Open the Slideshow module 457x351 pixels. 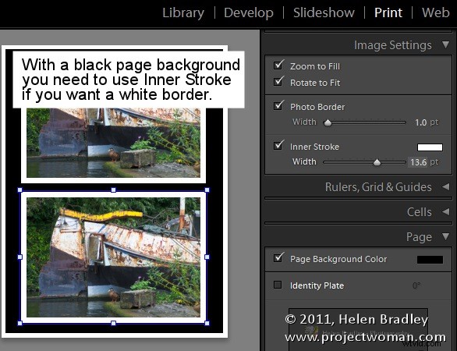[324, 12]
